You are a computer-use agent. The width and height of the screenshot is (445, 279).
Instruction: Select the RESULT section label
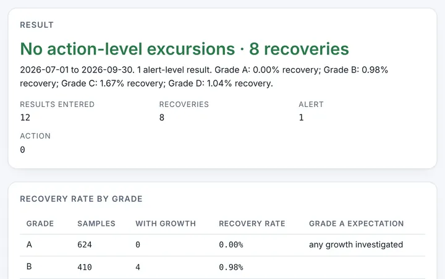coord(36,25)
